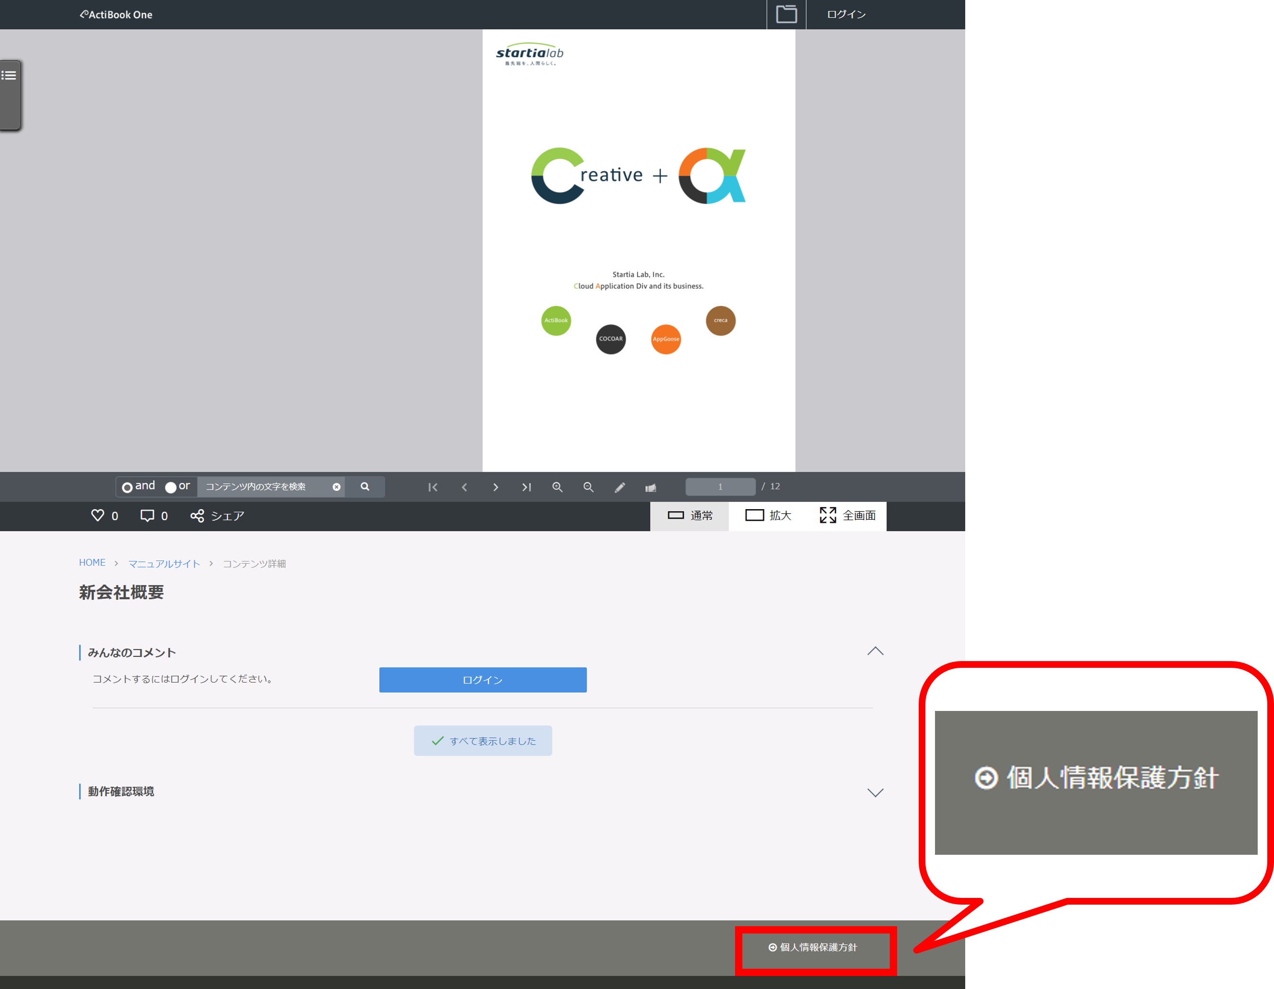Switch to 拡大 enlarged view mode
1274x989 pixels.
pyautogui.click(x=768, y=516)
